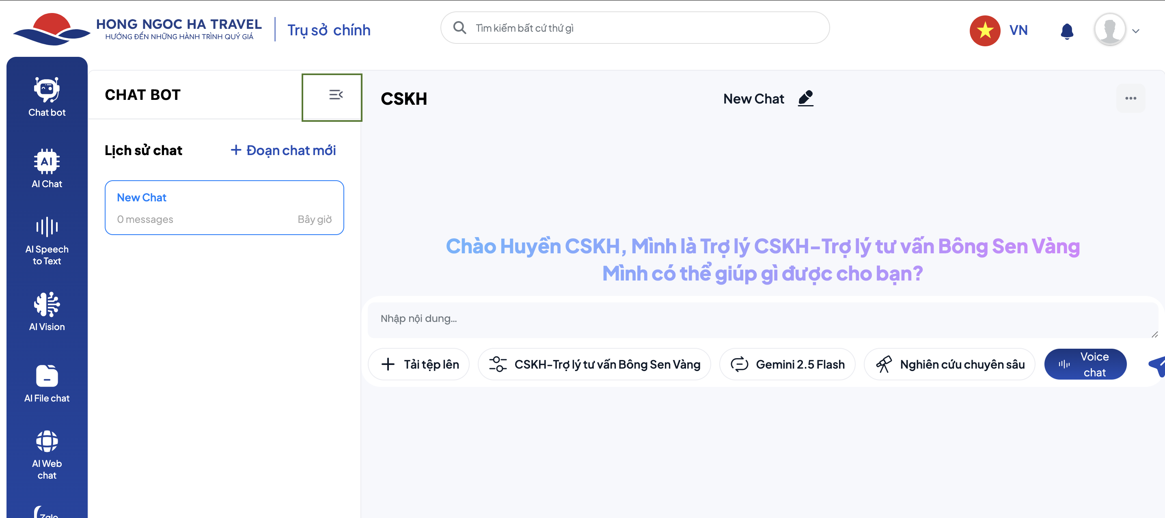This screenshot has width=1165, height=518.
Task: Click the notification bell icon
Action: [1067, 31]
